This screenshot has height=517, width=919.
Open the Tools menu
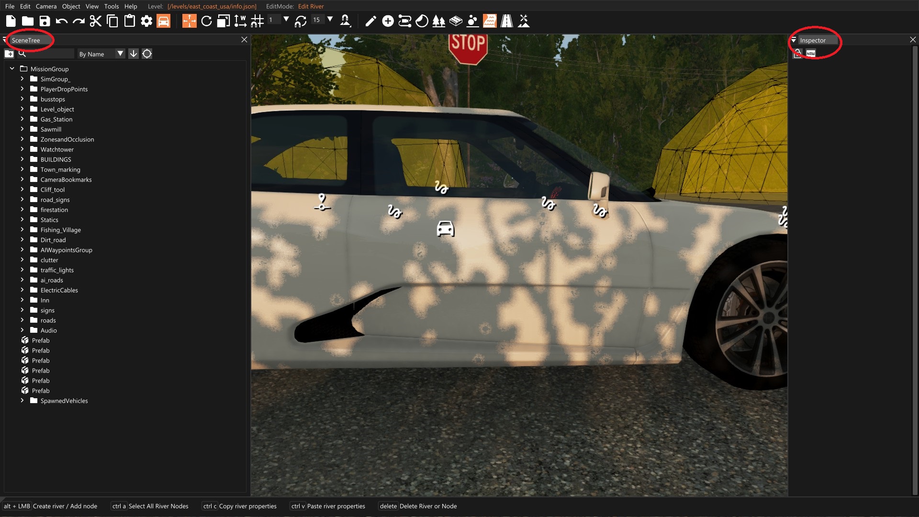(111, 6)
